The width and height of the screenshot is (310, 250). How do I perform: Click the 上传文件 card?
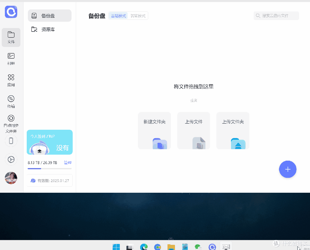pos(194,131)
